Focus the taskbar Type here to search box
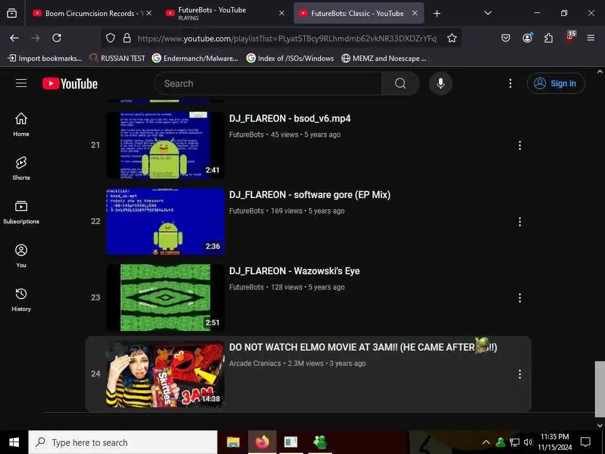The width and height of the screenshot is (605, 454). pos(123,442)
